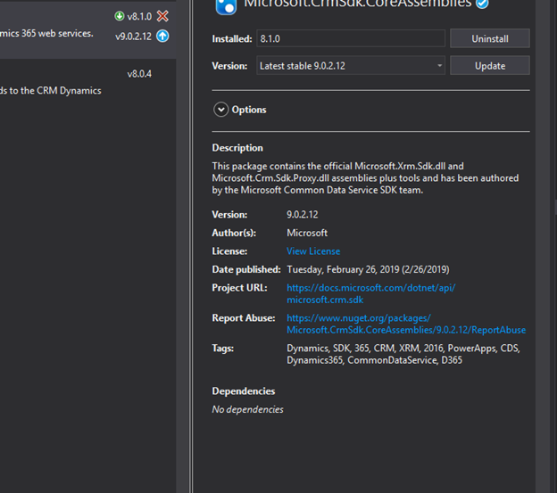Click the Tags list starting with Dynamics, SDK
Image resolution: width=557 pixels, height=493 pixels.
[403, 354]
